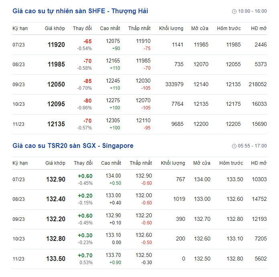Click the volume value 333979
Viewport: 279px width, 277px height.
(x=174, y=84)
